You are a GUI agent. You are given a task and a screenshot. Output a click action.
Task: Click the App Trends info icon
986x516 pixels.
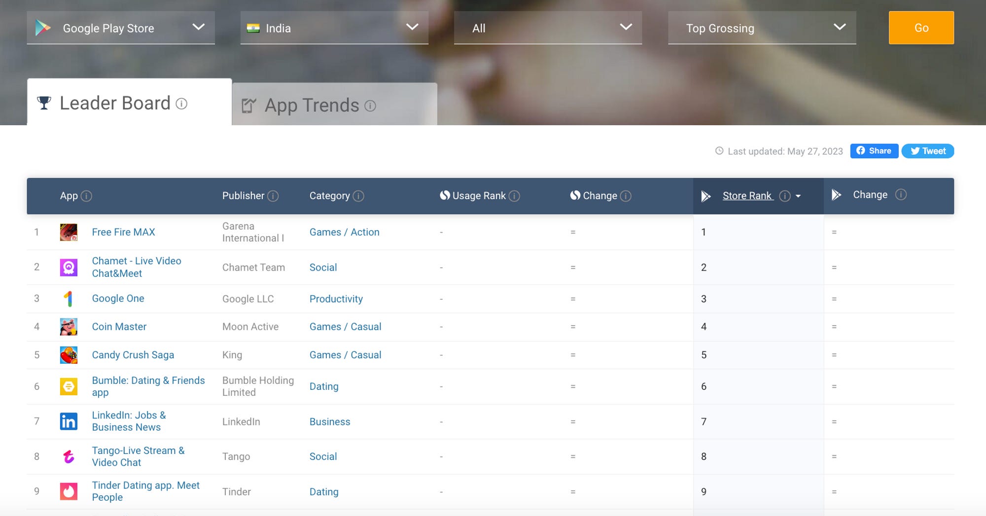pos(370,106)
